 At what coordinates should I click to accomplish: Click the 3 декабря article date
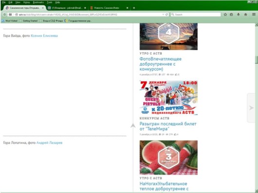point(148,134)
